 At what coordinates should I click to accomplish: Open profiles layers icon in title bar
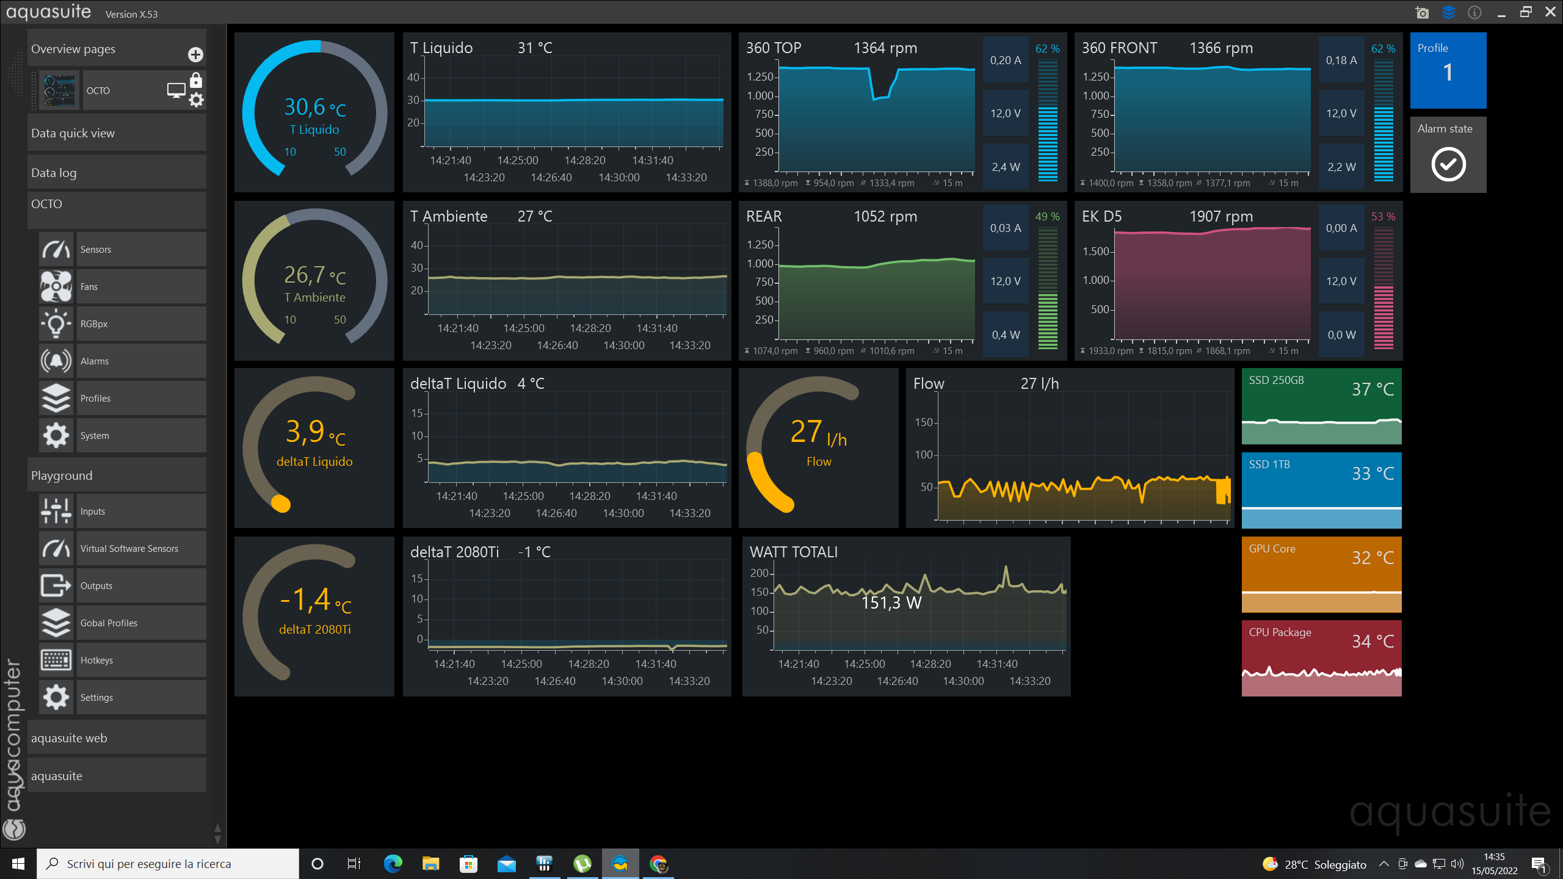[x=1449, y=12]
